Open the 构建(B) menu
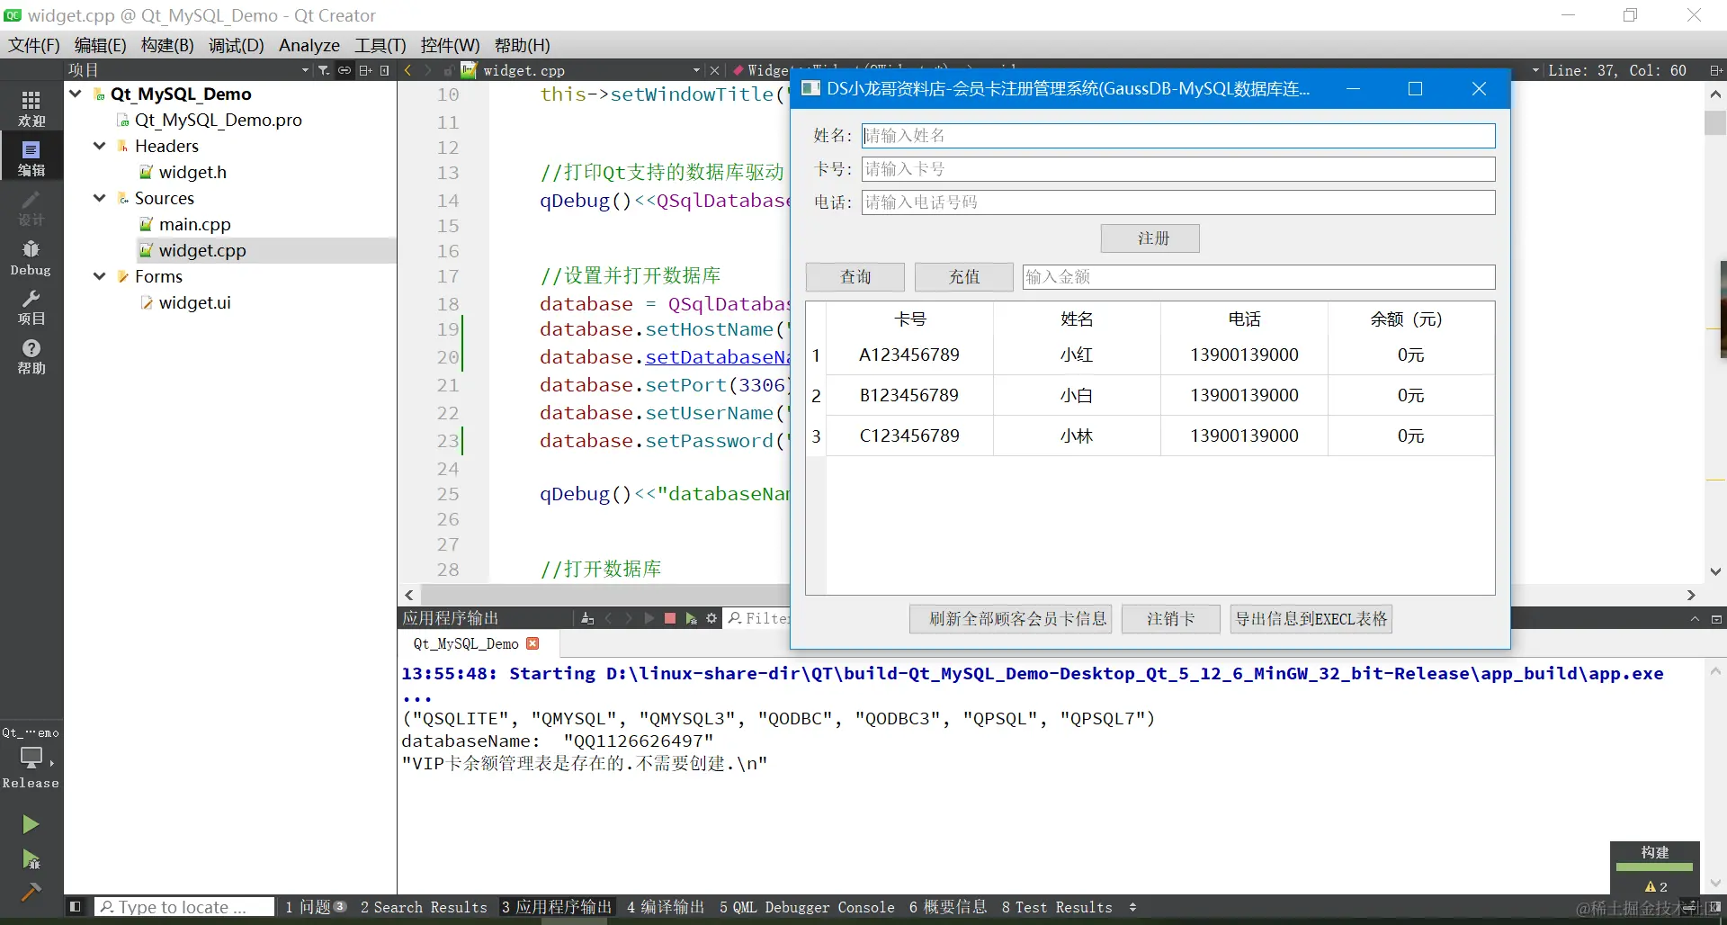The height and width of the screenshot is (925, 1727). tap(167, 45)
